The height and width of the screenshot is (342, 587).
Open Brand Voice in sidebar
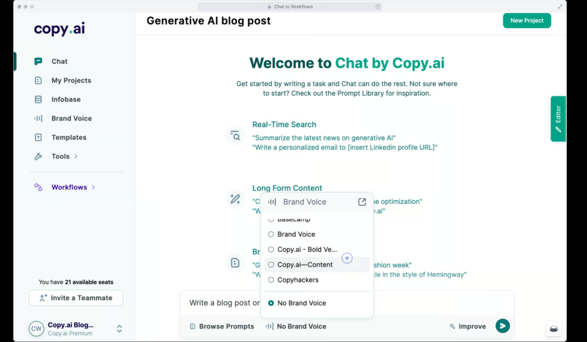72,118
